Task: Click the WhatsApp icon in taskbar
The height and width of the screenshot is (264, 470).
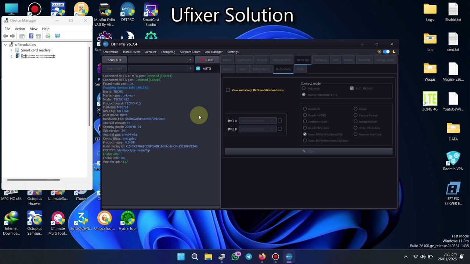Action: click(235, 257)
